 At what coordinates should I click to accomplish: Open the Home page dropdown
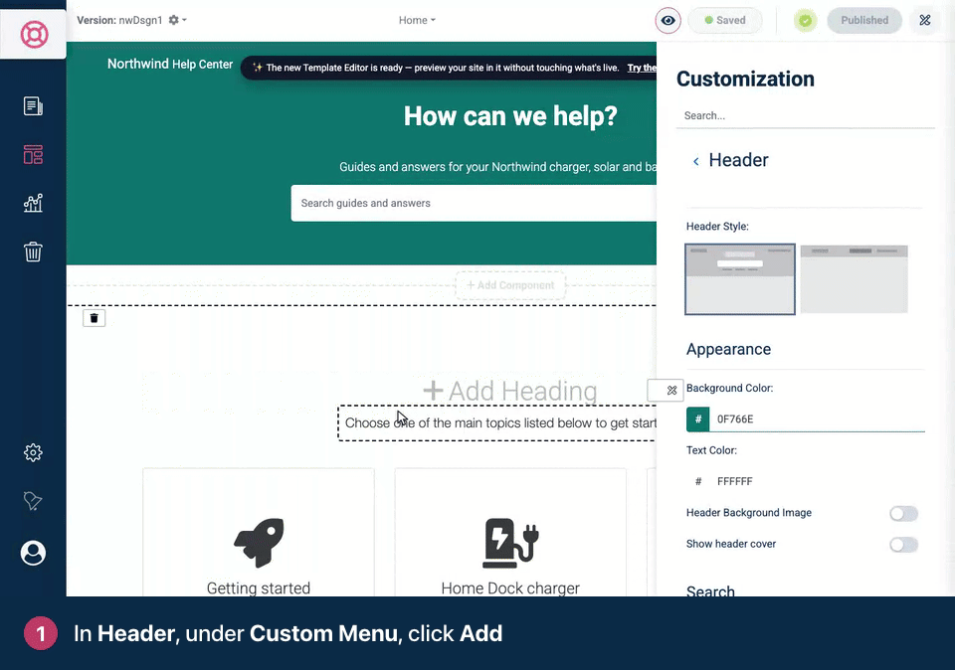[x=417, y=20]
